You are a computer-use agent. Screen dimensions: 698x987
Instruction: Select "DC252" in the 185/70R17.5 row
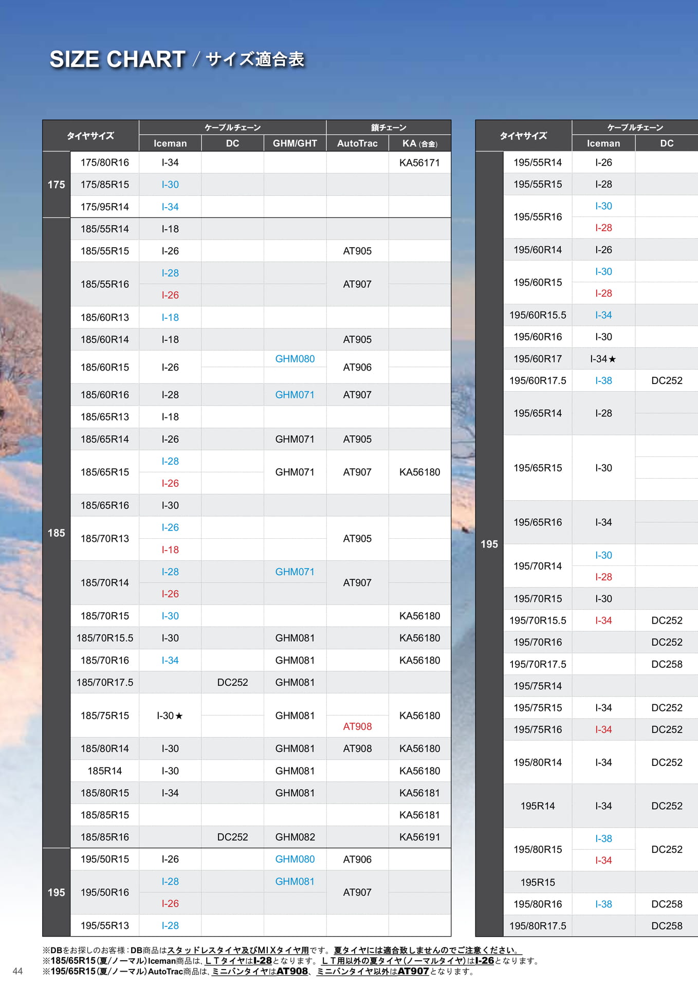click(232, 682)
